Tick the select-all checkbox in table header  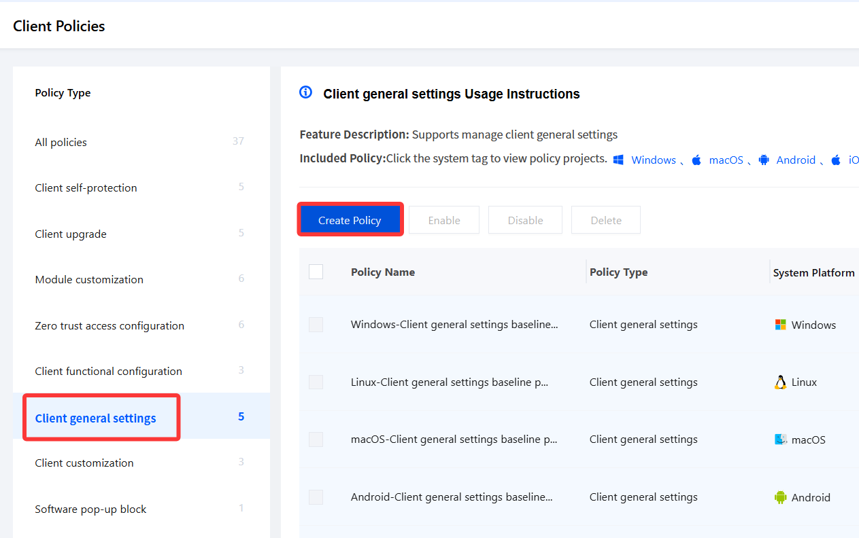316,272
